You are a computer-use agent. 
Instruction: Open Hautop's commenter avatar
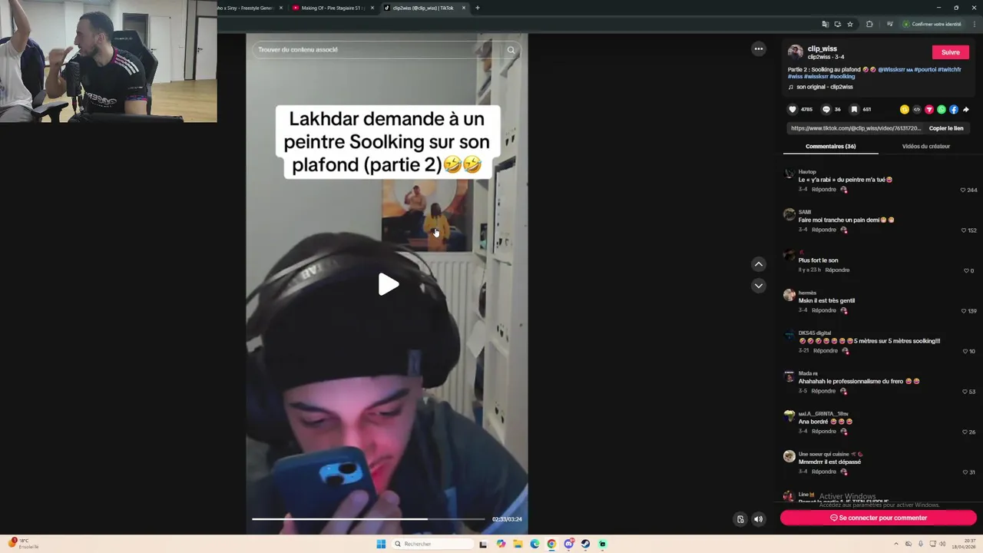[x=789, y=174]
